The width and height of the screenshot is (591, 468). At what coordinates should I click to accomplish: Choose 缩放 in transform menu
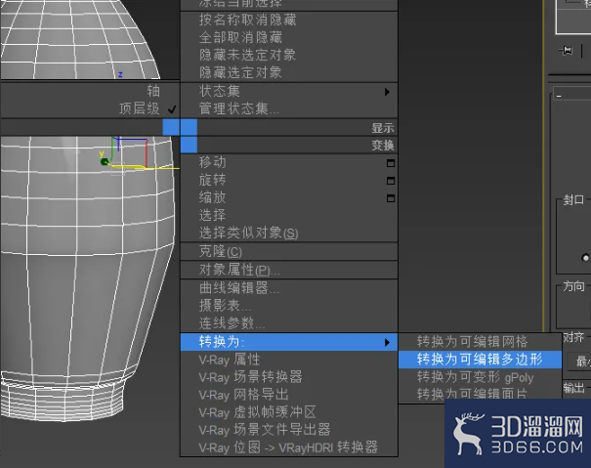coord(213,197)
